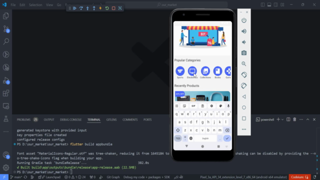Open the Testing flask view

pos(6,119)
